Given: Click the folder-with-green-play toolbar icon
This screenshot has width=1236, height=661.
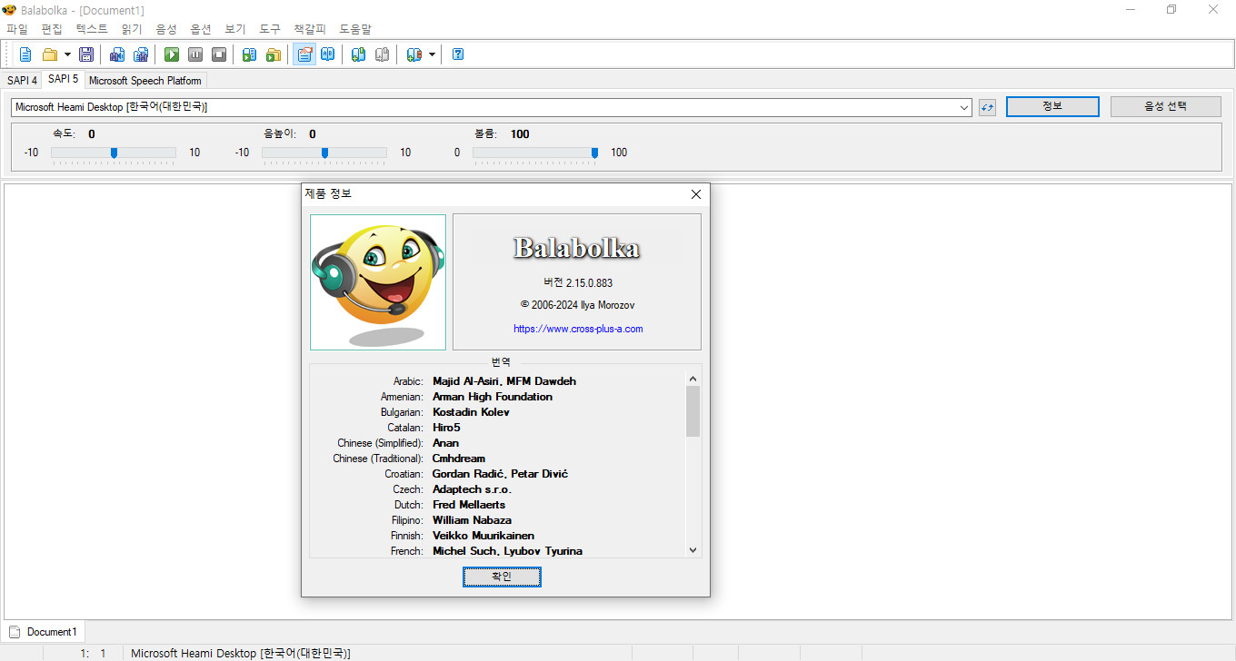Looking at the screenshot, I should click(x=274, y=54).
